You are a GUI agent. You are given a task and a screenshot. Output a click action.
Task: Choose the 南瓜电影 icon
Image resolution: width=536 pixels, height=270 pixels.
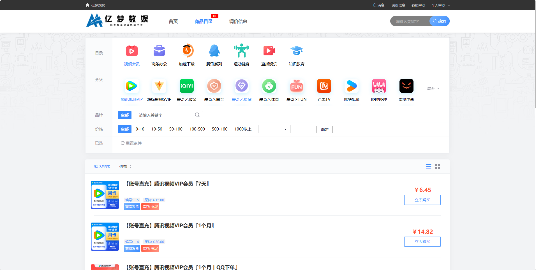406,86
